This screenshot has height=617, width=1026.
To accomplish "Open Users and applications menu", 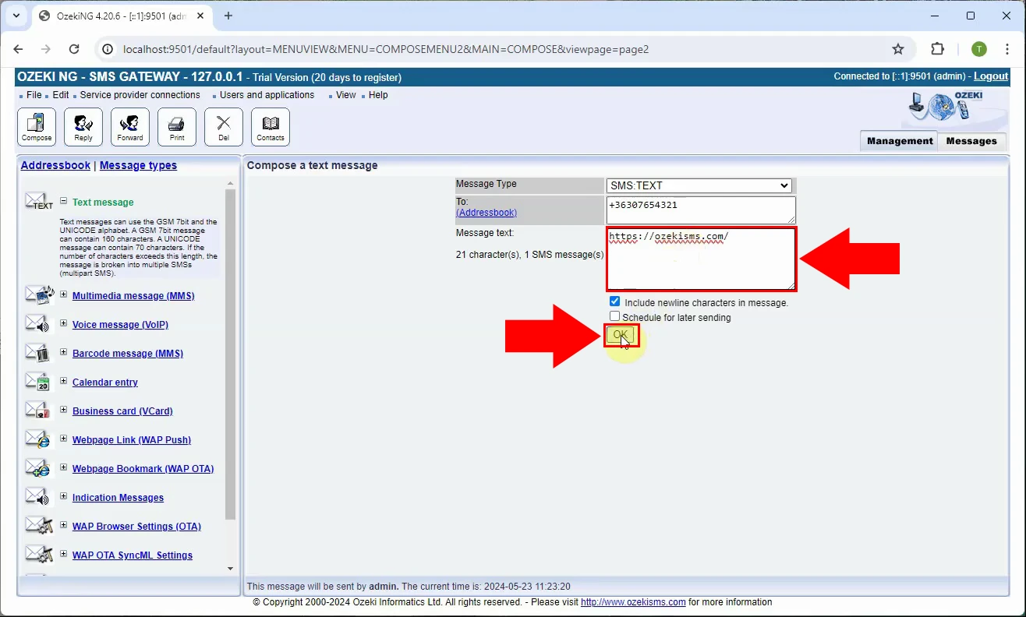I will click(x=267, y=95).
